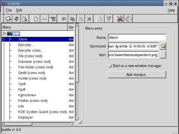This screenshot has height=134, width=179.
Task: Click the tree's scroll-up arrow
Action: click(x=77, y=25)
